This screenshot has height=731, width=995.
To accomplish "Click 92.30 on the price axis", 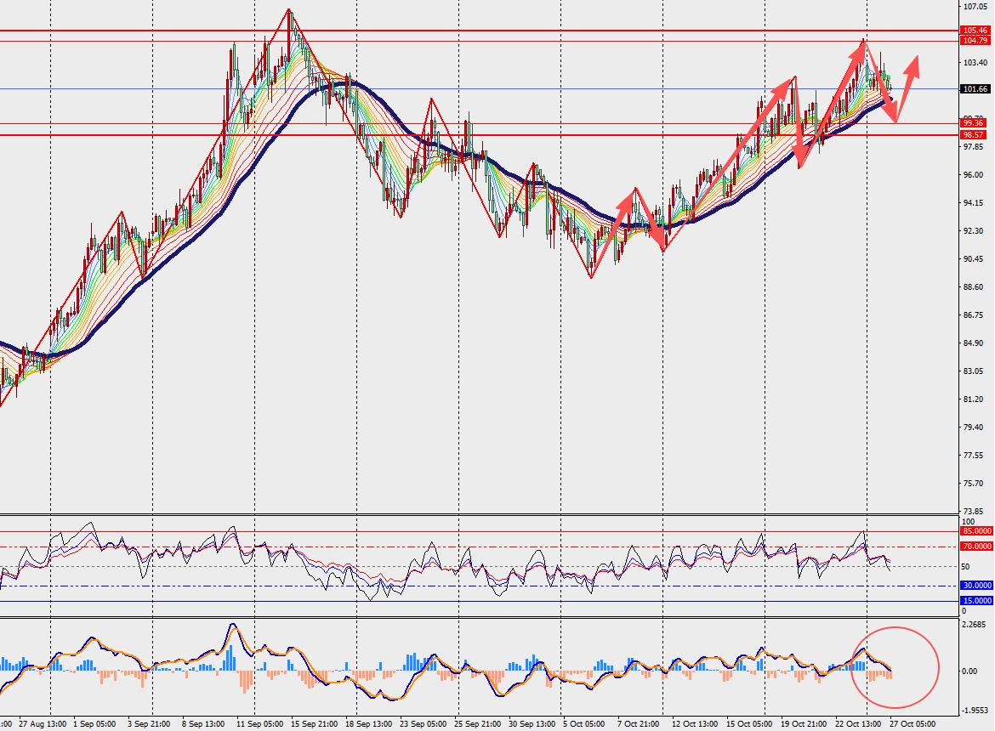I will tap(974, 231).
